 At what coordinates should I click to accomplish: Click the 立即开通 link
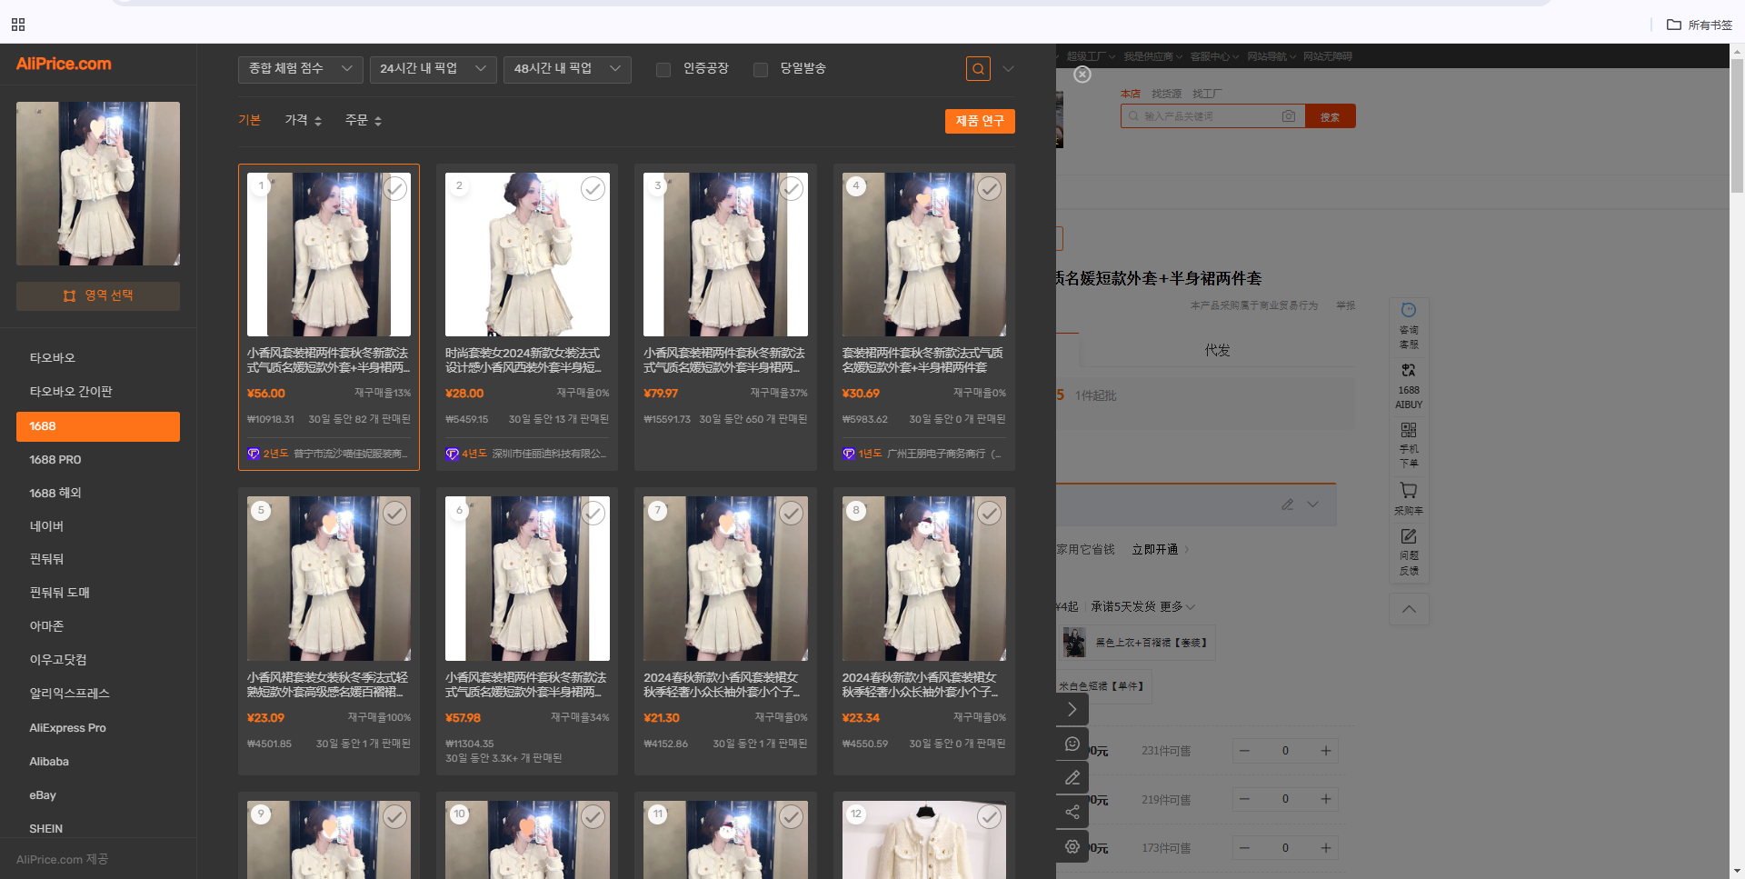click(x=1155, y=550)
